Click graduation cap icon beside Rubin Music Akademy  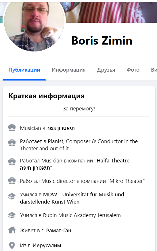pos(12,215)
